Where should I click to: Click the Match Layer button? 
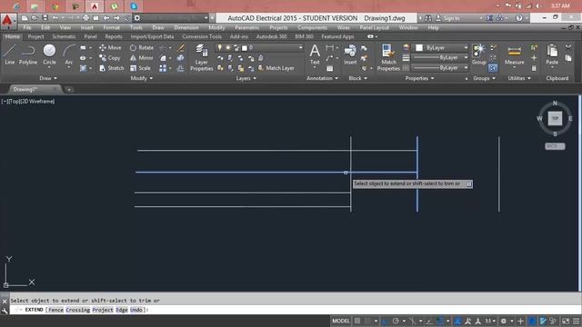tap(276, 68)
